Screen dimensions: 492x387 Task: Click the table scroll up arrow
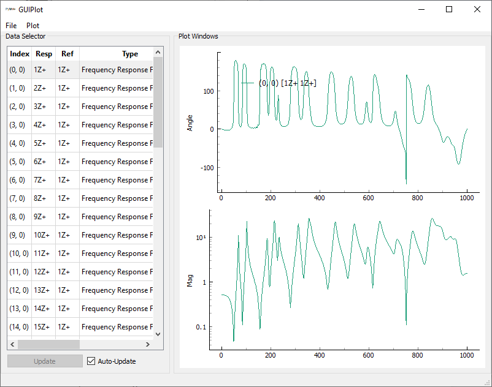[x=158, y=52]
